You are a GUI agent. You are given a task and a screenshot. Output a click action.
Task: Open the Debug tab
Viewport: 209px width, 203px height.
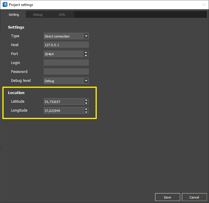(x=38, y=15)
